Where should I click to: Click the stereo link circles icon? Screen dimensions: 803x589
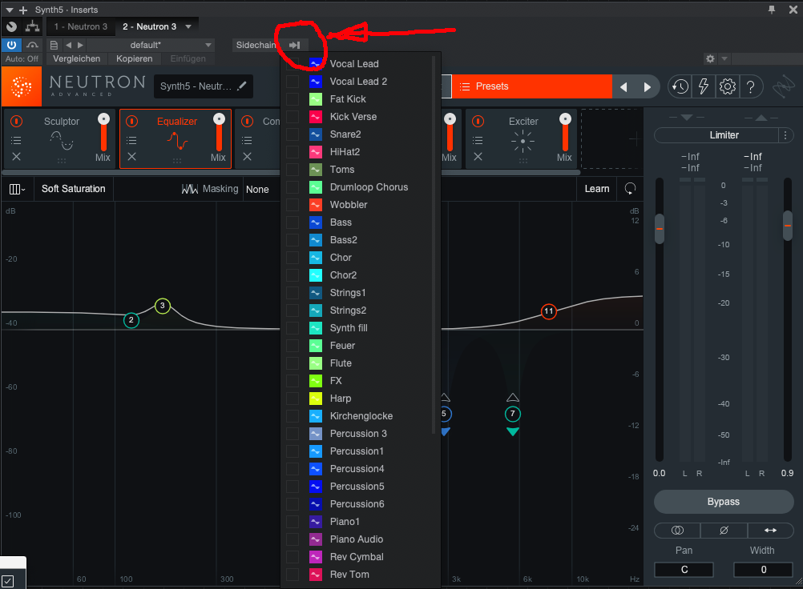point(677,531)
